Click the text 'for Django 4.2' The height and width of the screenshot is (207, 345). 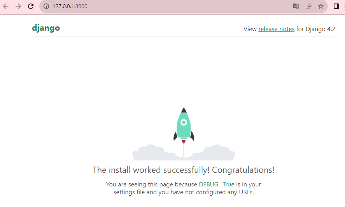315,29
